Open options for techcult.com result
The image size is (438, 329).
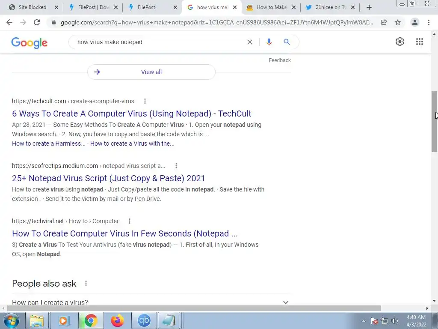145,101
